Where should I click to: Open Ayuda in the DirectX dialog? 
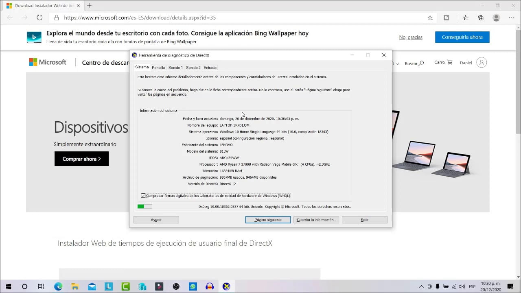pos(156,220)
